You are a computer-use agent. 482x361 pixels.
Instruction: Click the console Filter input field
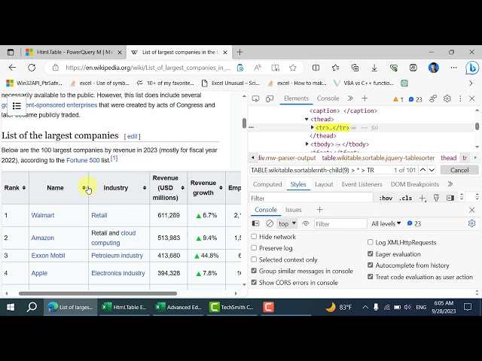340,224
